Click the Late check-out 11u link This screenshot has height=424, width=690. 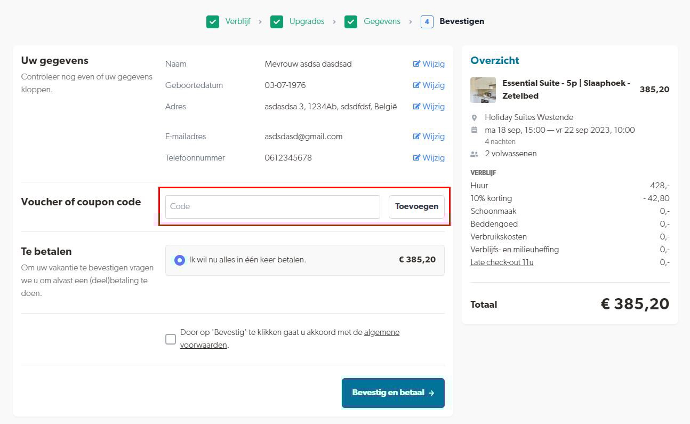click(502, 262)
